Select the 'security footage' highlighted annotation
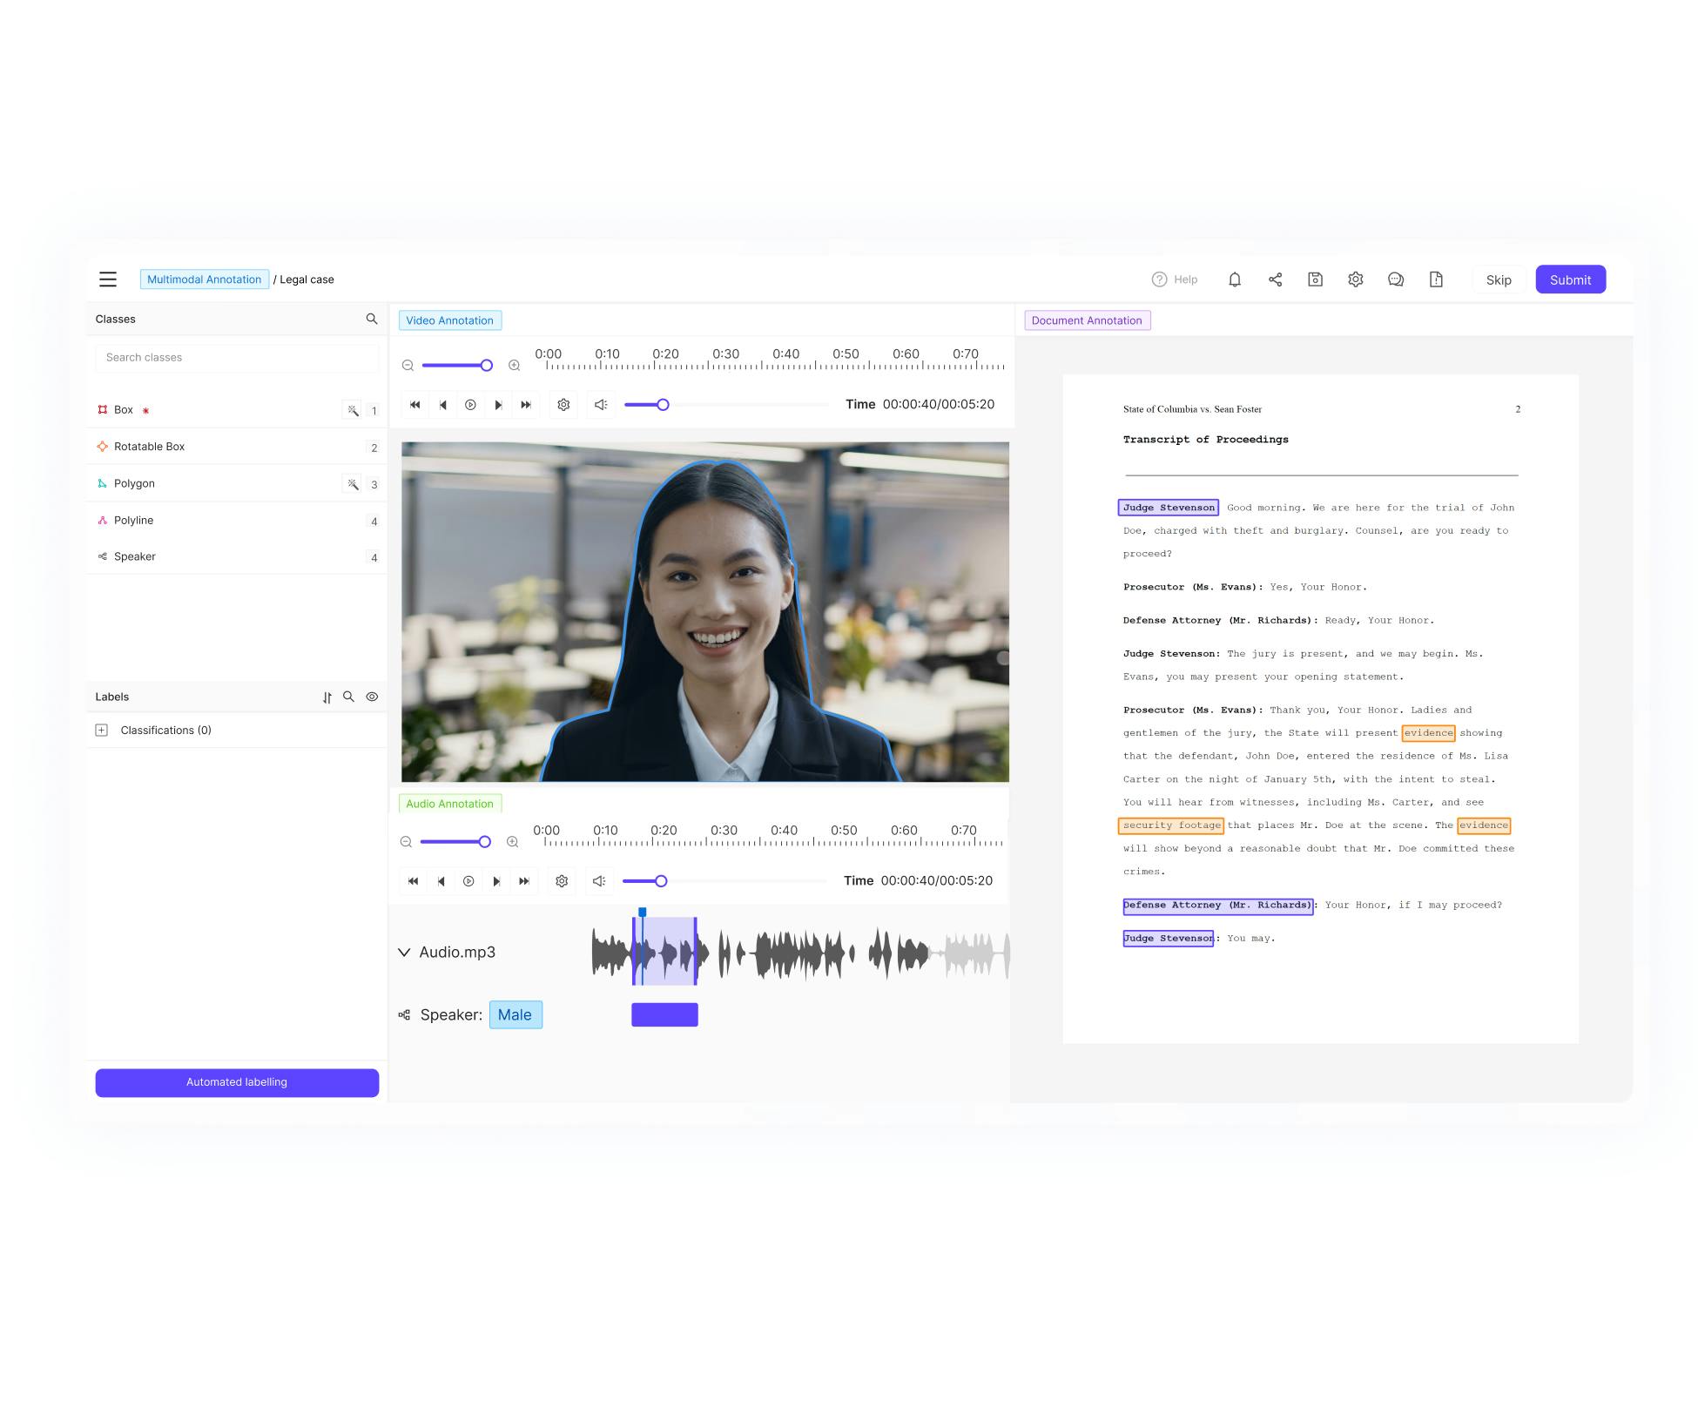The image size is (1698, 1401). pyautogui.click(x=1171, y=825)
